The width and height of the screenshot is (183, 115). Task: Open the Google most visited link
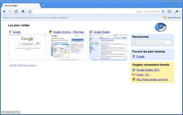pyautogui.click(x=17, y=32)
